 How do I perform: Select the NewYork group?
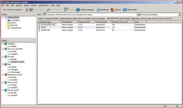pyautogui.click(x=14, y=25)
